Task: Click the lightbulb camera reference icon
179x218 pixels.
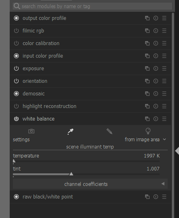Action: point(148,131)
